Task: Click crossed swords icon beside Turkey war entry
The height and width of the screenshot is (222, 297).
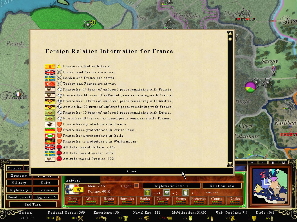Action: point(59,84)
